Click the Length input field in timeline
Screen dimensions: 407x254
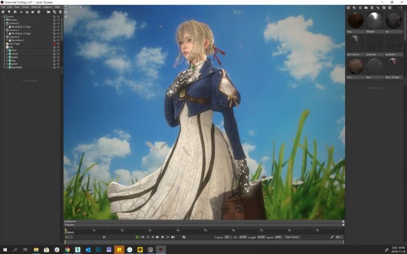[261, 237]
